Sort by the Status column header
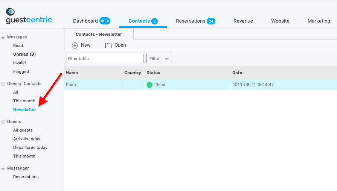337x191 pixels. tap(153, 73)
